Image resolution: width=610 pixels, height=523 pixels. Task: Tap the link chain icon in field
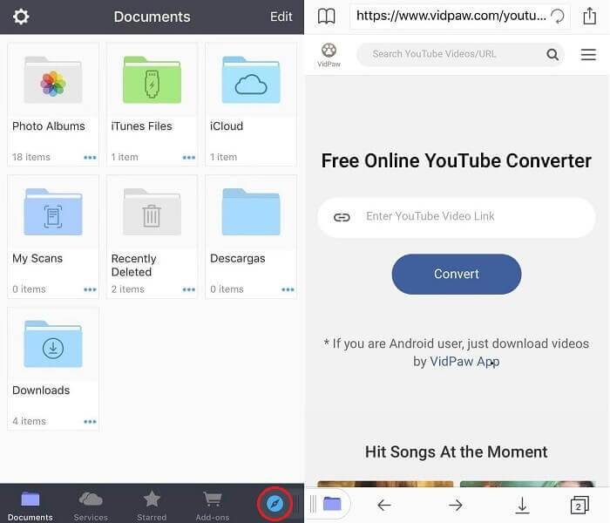click(342, 217)
